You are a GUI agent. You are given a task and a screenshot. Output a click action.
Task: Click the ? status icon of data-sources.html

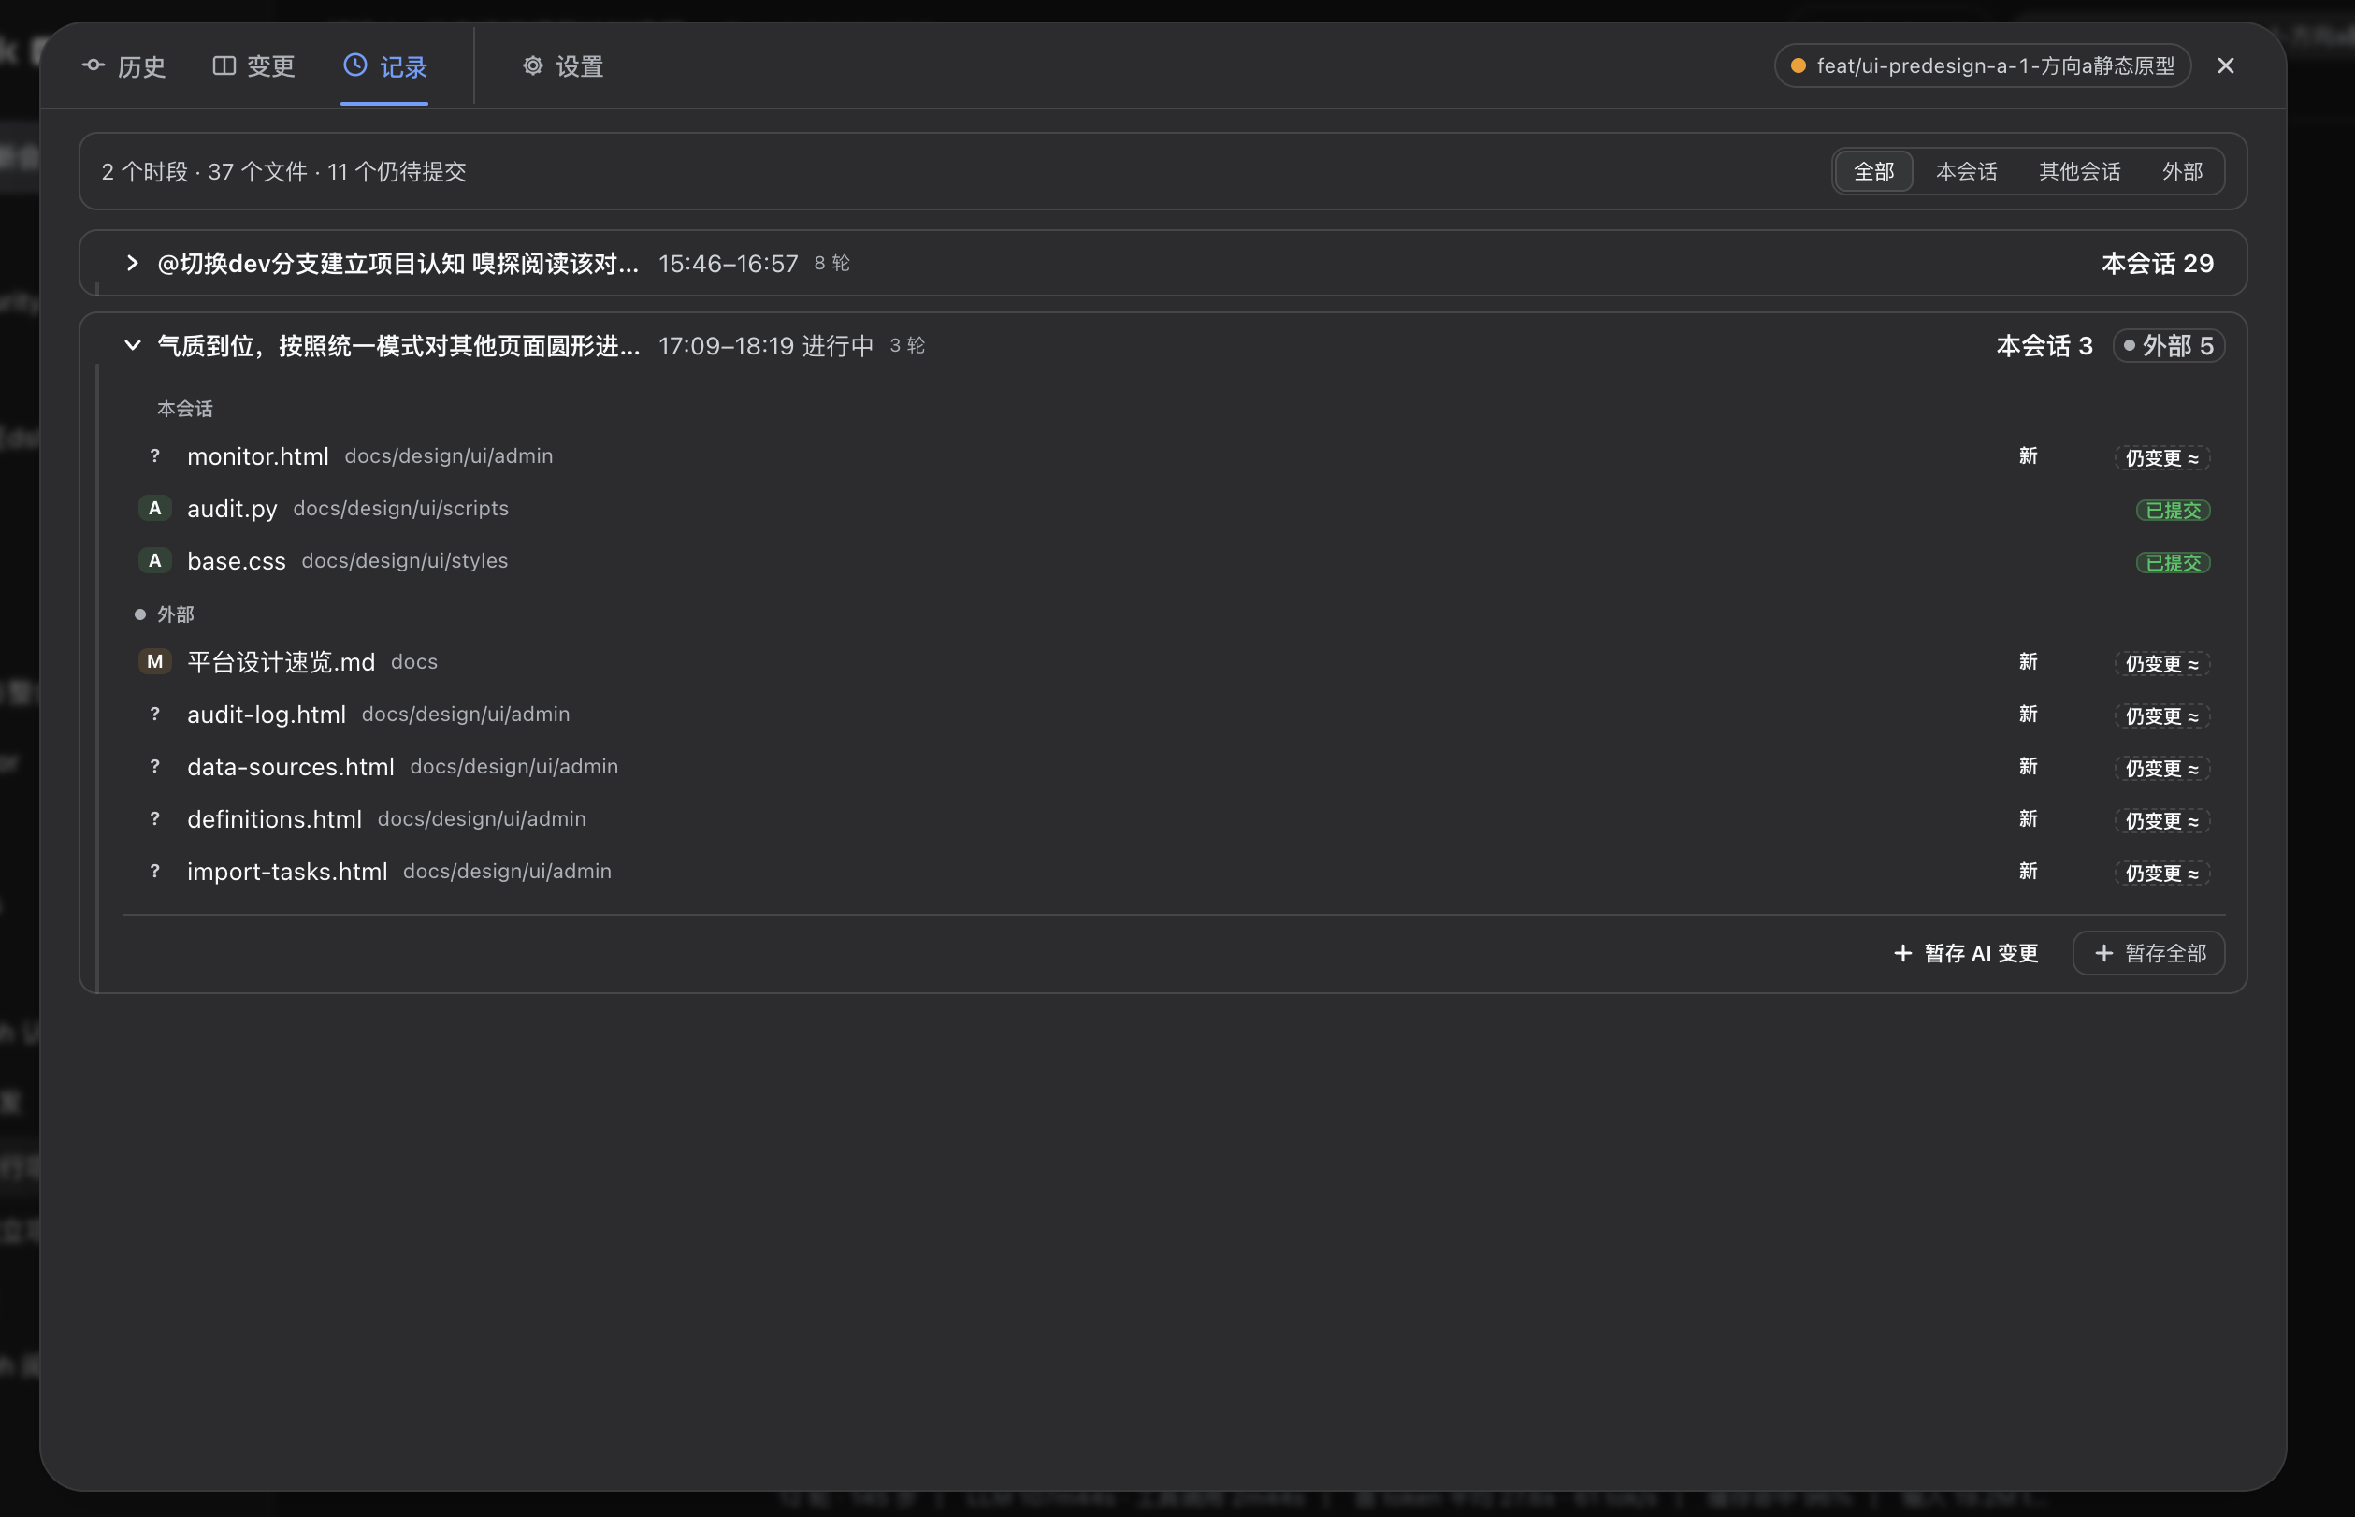click(x=154, y=766)
